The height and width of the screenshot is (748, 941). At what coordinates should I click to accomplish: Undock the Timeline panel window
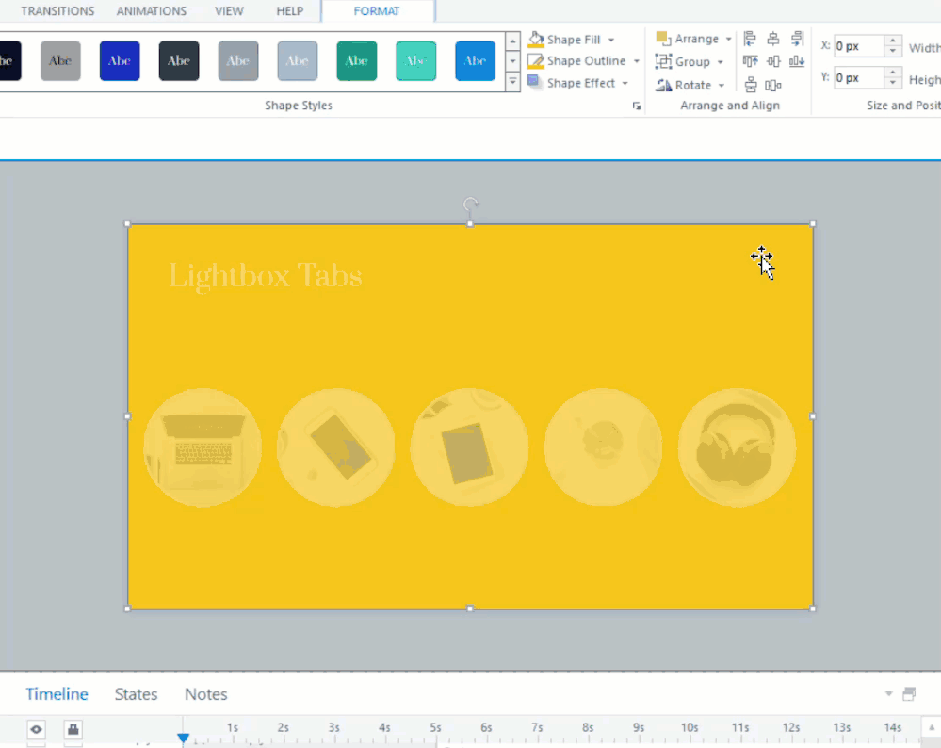909,694
